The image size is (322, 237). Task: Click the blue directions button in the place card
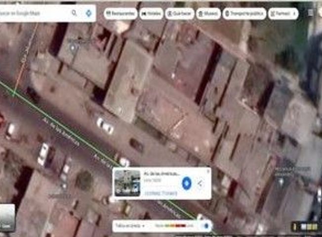[187, 183]
